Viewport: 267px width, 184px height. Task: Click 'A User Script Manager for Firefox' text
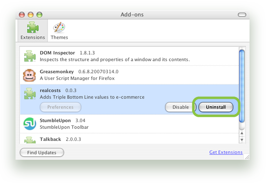coord(77,78)
